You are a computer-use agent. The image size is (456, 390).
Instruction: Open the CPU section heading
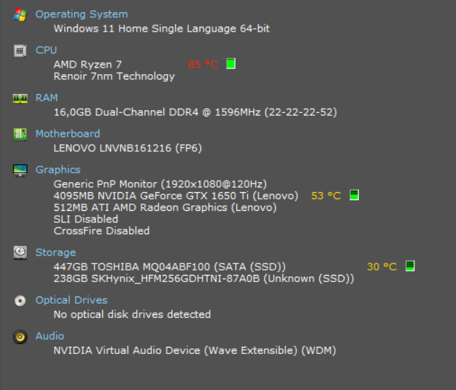tap(46, 50)
